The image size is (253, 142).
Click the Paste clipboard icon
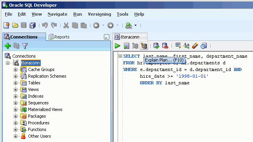coord(83,25)
